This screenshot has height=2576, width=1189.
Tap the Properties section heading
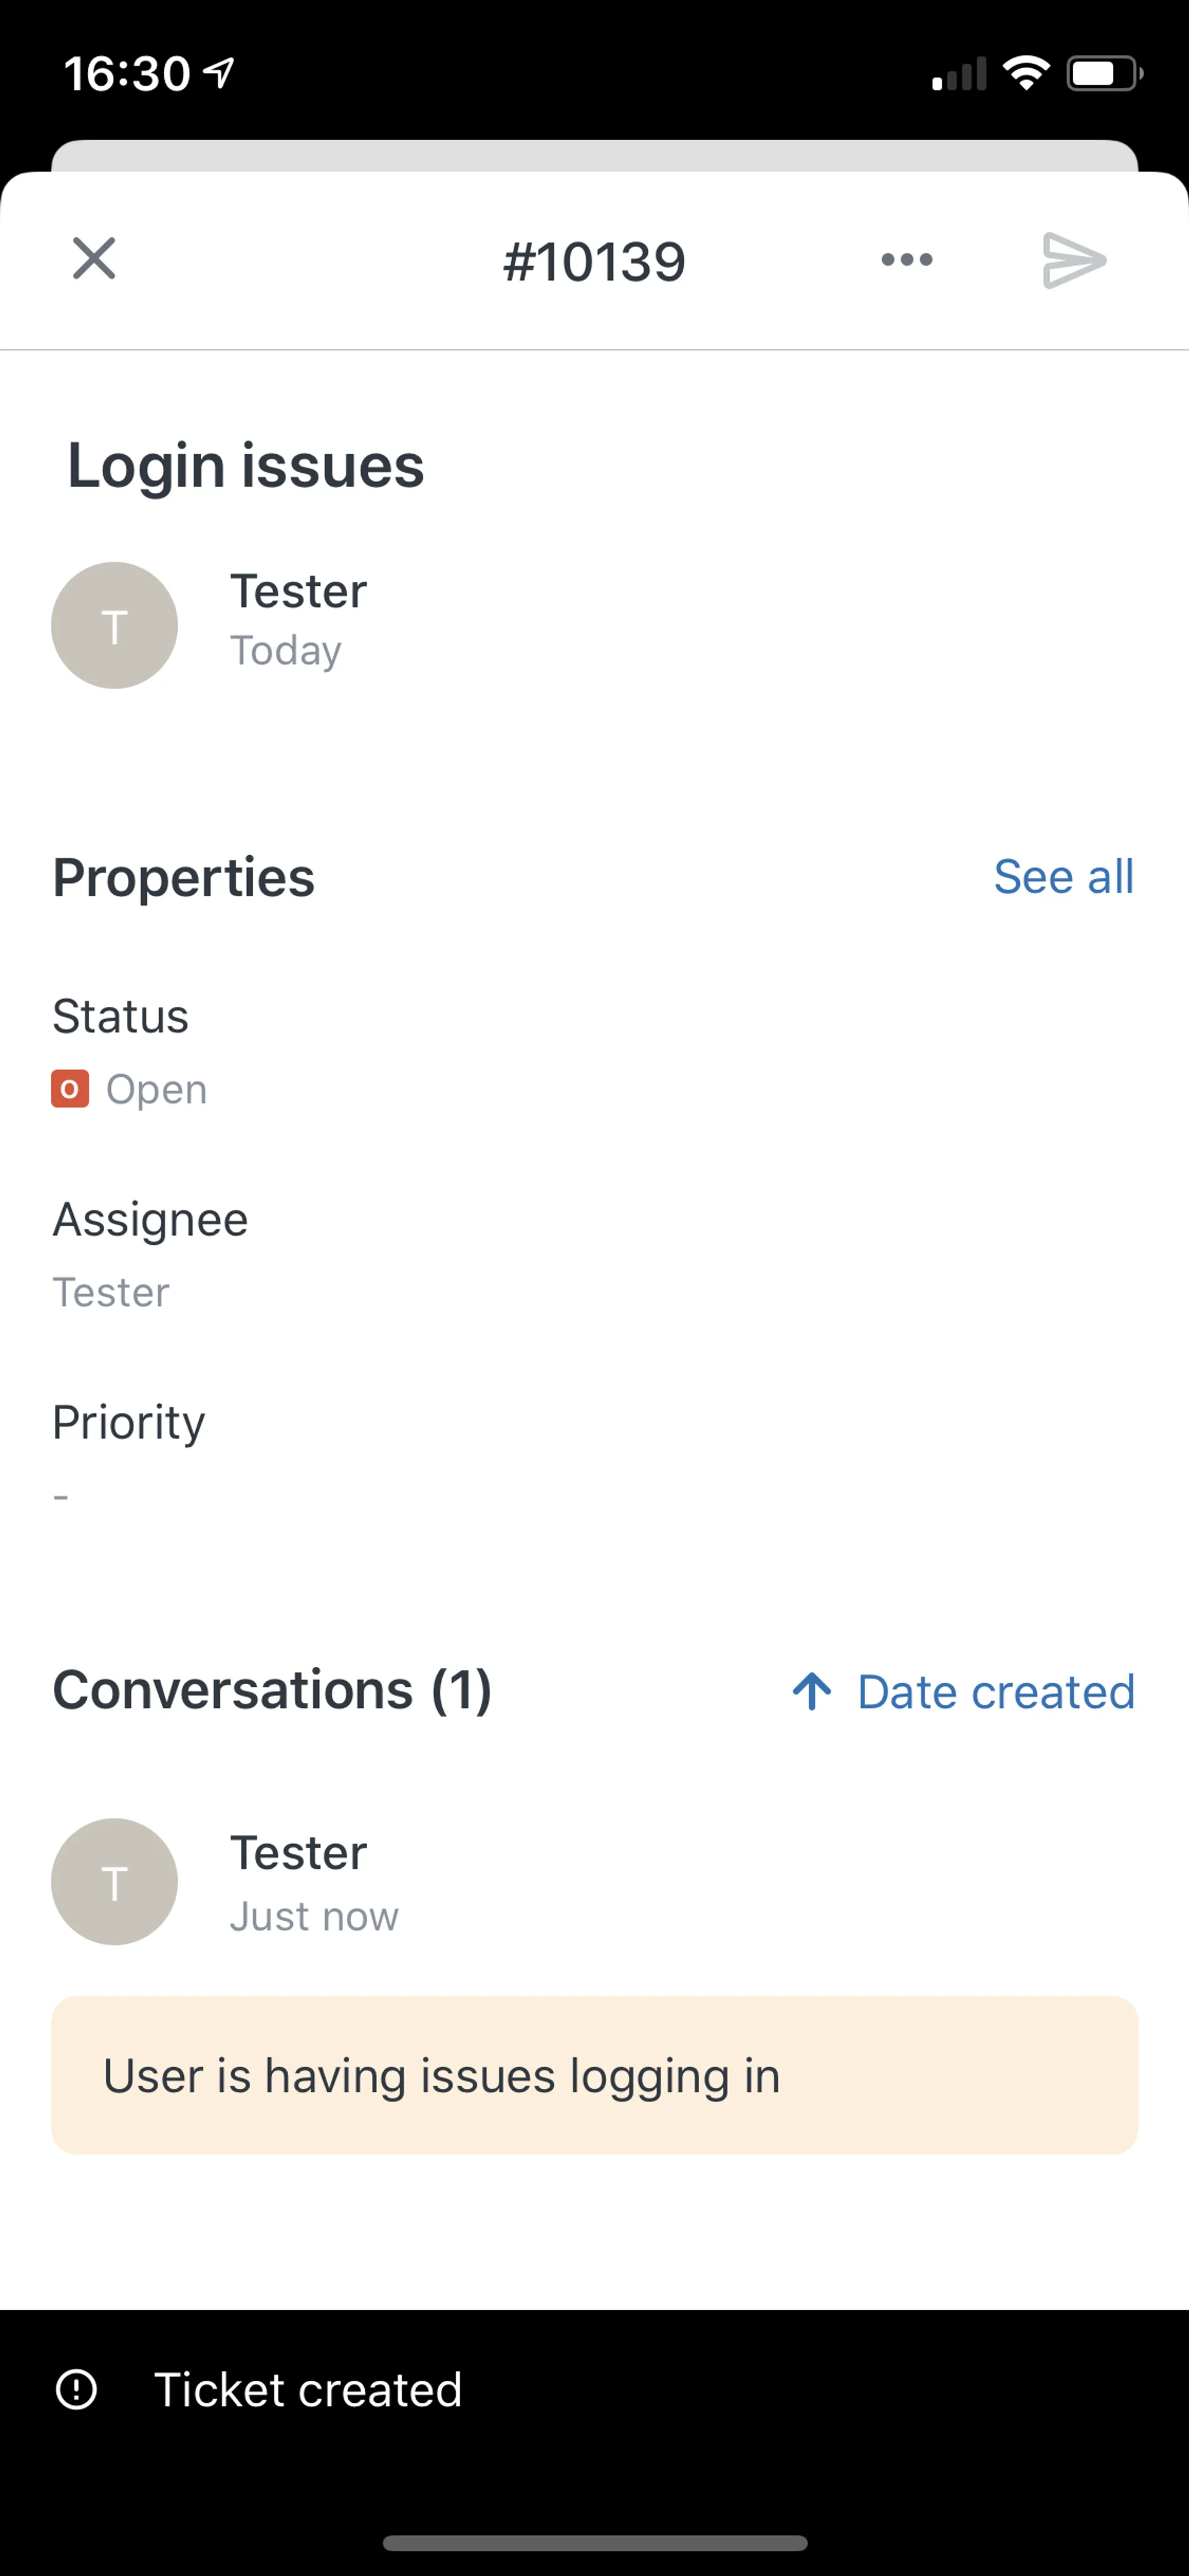tap(184, 877)
